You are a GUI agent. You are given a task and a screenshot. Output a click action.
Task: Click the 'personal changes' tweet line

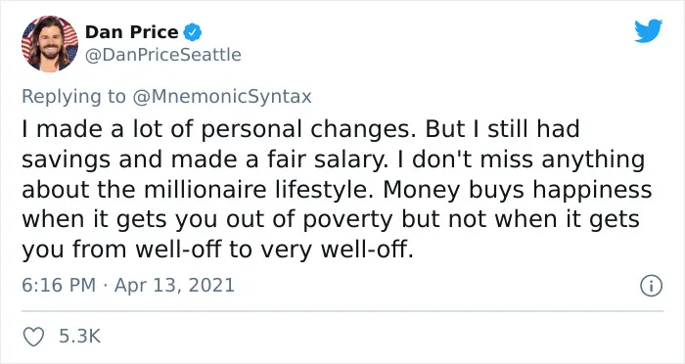coord(300,130)
